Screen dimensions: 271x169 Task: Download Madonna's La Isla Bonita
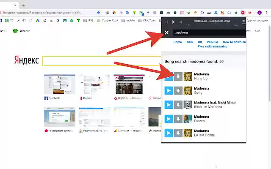[x=178, y=133]
